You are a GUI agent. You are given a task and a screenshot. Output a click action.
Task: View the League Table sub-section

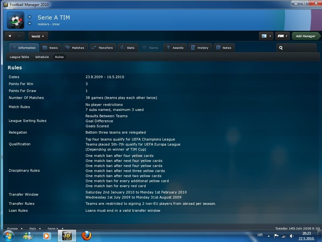19,57
